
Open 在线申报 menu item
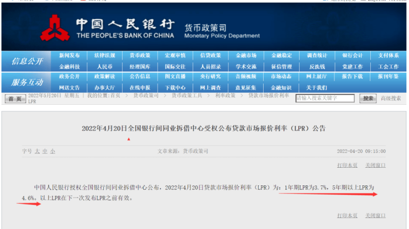pyautogui.click(x=140, y=88)
